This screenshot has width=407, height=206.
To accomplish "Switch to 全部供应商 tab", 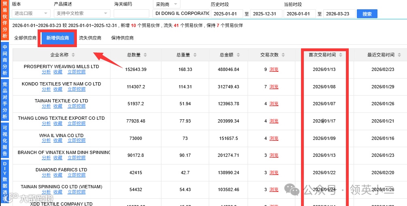I will tap(25, 38).
